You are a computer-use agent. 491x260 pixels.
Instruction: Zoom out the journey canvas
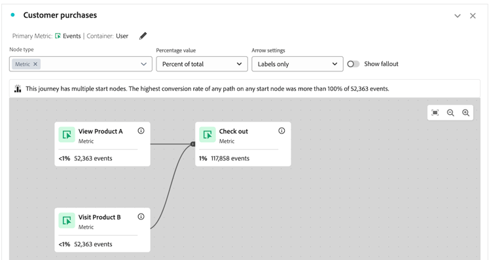click(x=450, y=113)
